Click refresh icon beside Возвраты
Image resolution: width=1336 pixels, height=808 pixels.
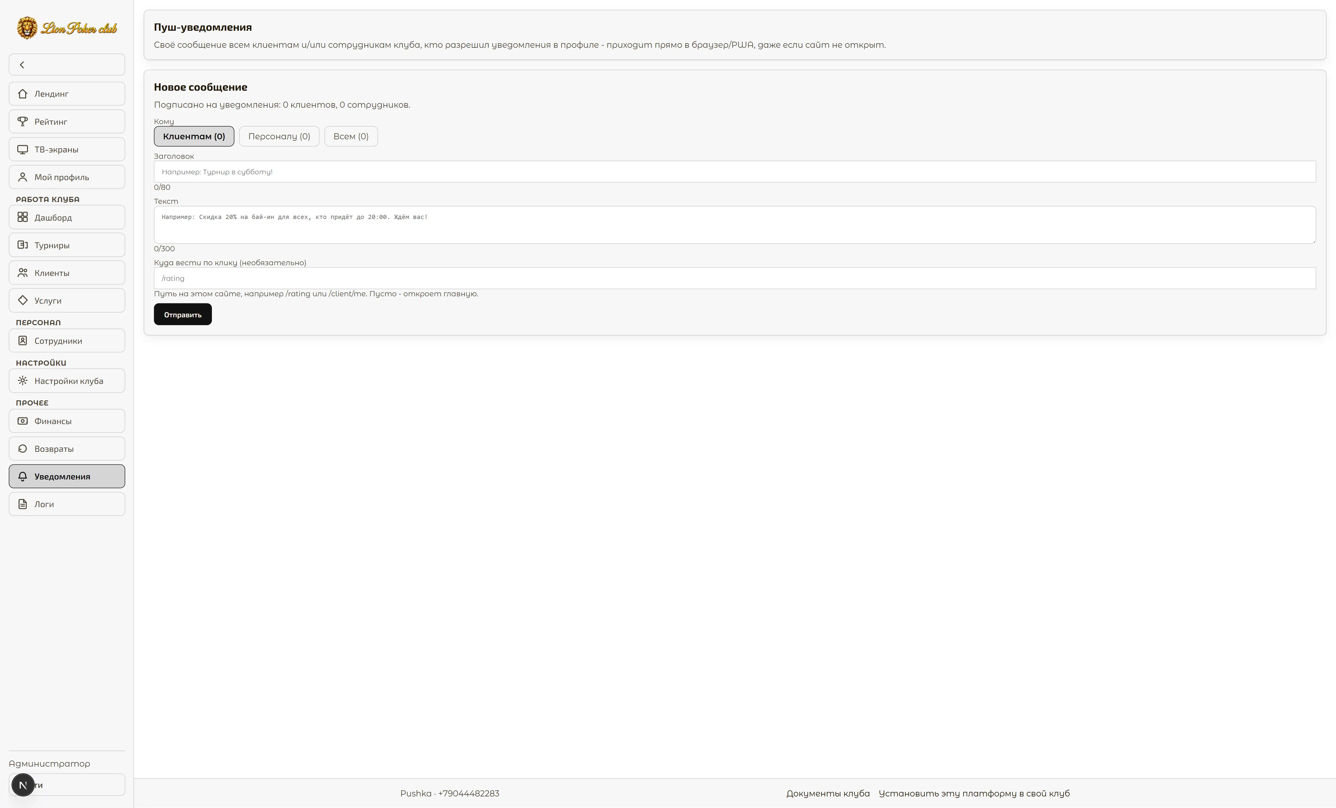coord(22,449)
